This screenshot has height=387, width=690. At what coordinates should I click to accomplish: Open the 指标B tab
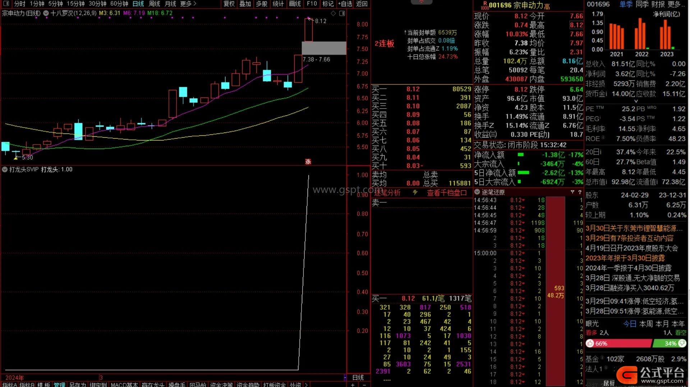pyautogui.click(x=27, y=384)
